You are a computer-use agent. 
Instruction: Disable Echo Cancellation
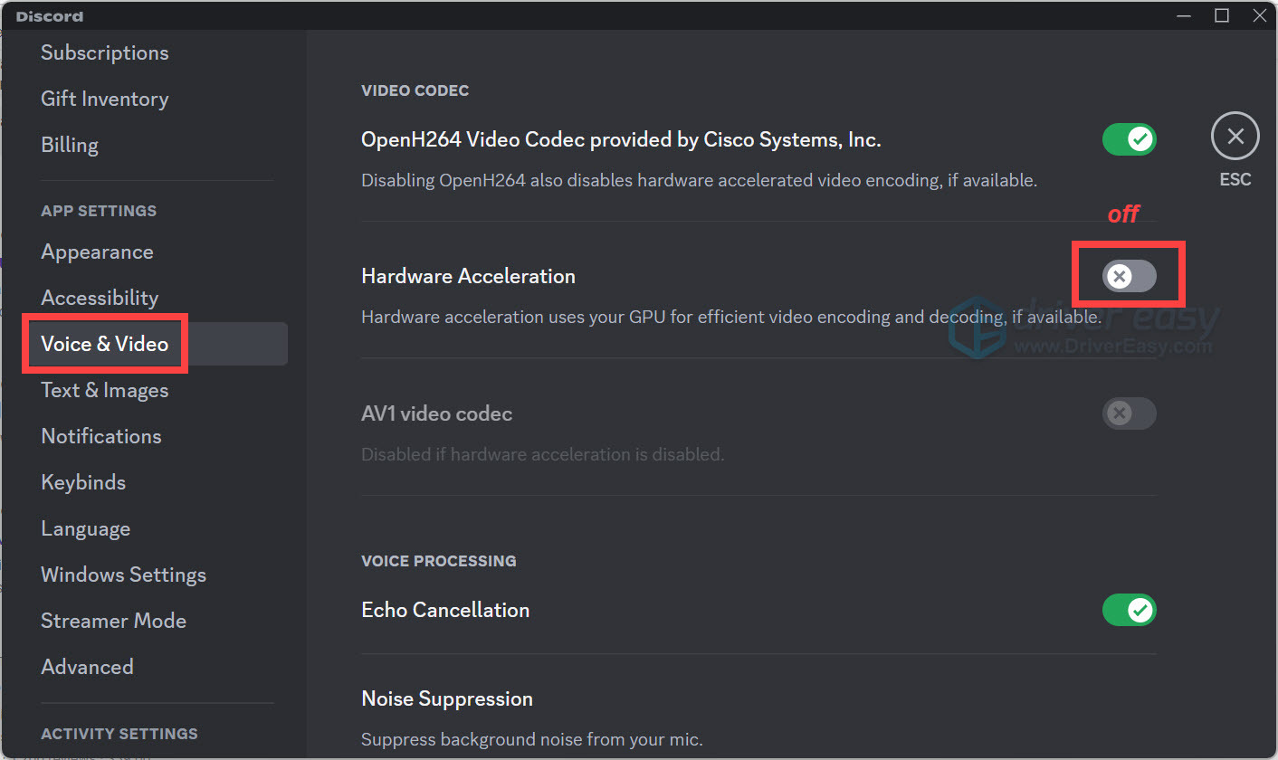[x=1129, y=610]
